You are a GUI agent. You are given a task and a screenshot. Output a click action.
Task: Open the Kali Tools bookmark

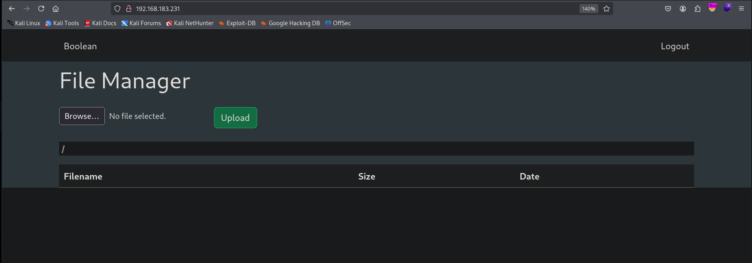(x=62, y=23)
